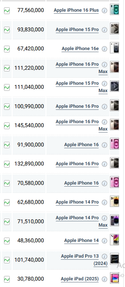
Task: Open price chart icon beside 62,680,000
Action: [x=7, y=203]
